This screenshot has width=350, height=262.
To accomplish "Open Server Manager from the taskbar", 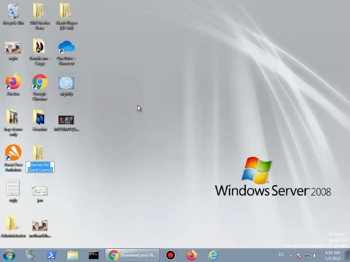I will 30,255.
